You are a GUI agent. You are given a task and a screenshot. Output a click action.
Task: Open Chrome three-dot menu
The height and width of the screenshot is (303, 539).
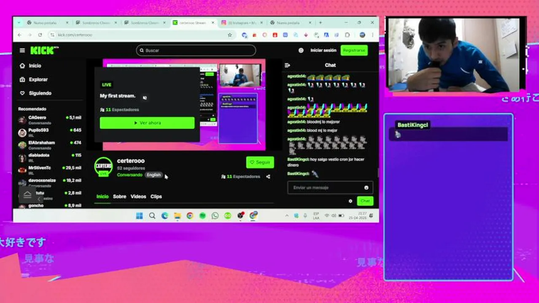pos(373,35)
